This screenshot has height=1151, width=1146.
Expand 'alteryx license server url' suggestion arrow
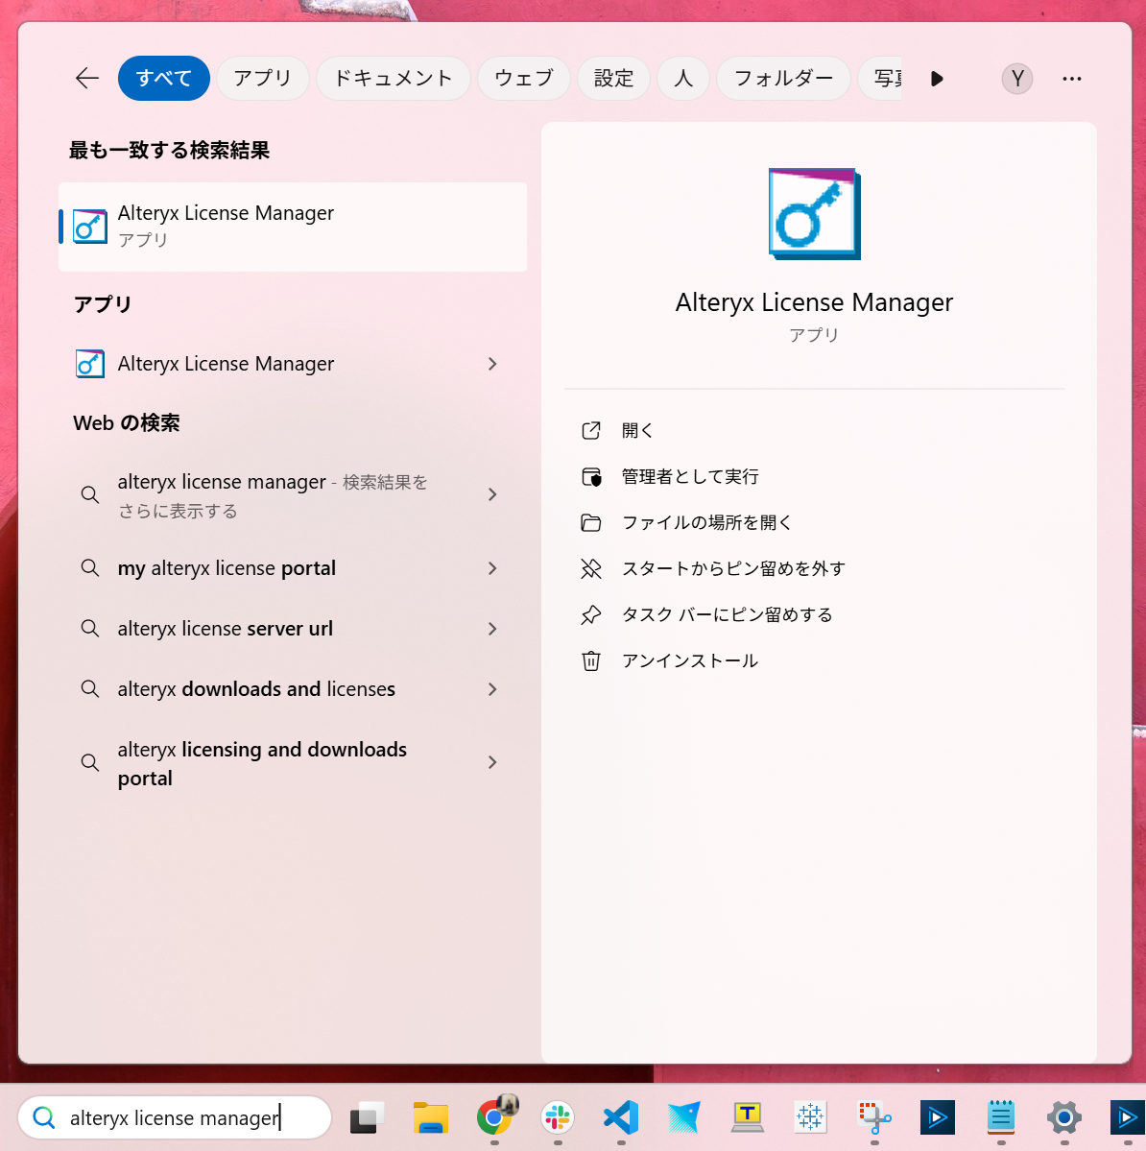point(492,629)
